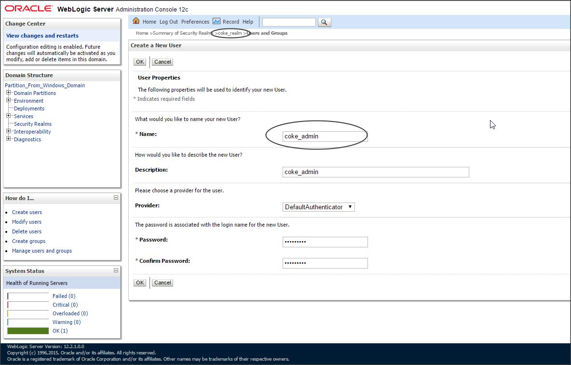571x365 pixels.
Task: Click the top OK button
Action: pyautogui.click(x=140, y=62)
